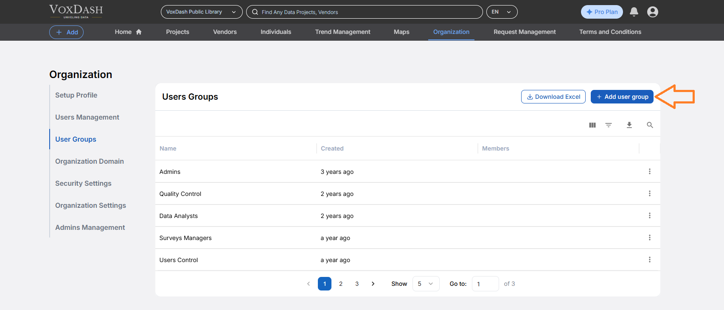Open Users Management in the sidebar

pyautogui.click(x=87, y=117)
